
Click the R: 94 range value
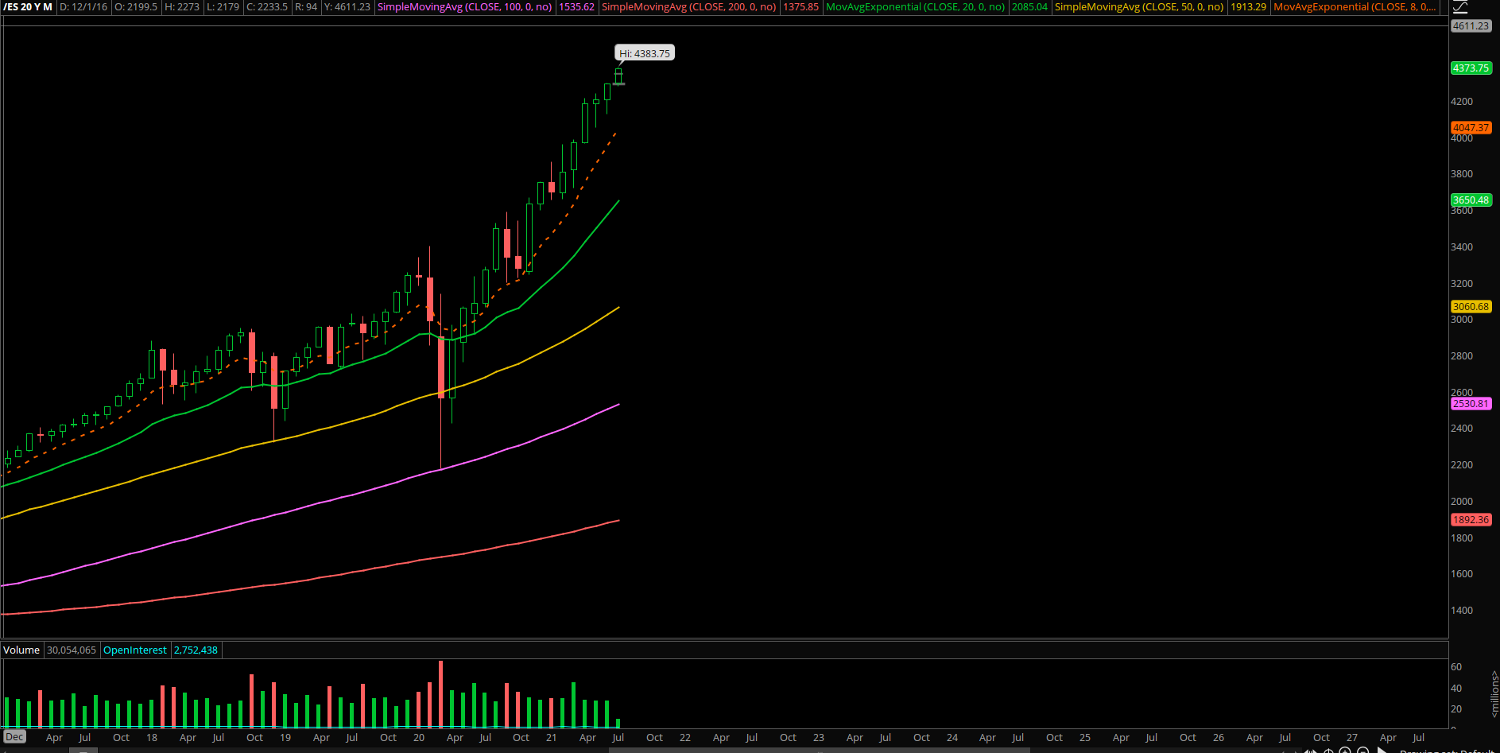coord(306,6)
